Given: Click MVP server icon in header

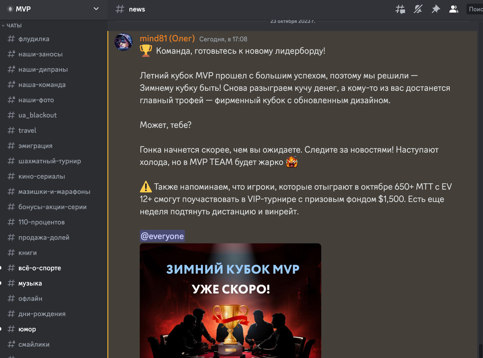Looking at the screenshot, I should [x=10, y=9].
